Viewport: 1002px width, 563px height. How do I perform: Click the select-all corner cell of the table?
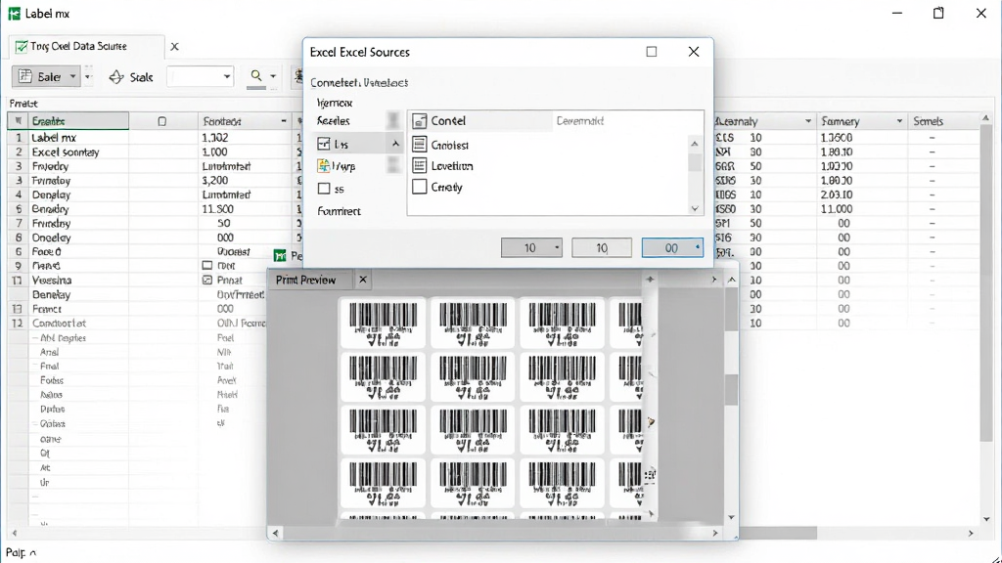pyautogui.click(x=18, y=121)
